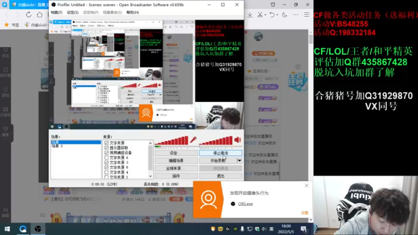Click the 退出 button
418x235 pixels.
click(x=220, y=176)
